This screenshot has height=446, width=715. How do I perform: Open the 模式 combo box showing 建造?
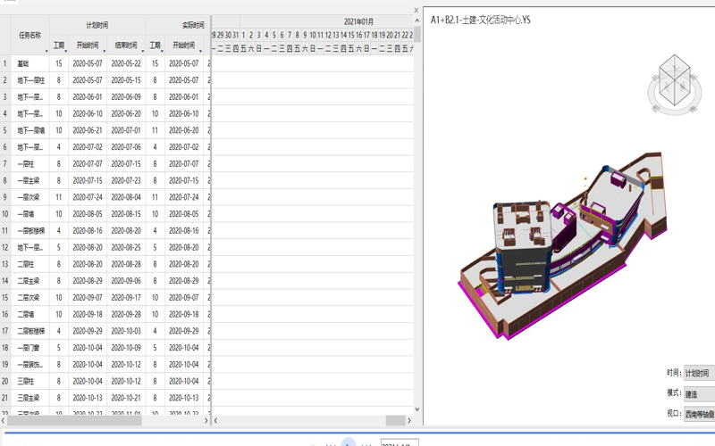(x=699, y=393)
